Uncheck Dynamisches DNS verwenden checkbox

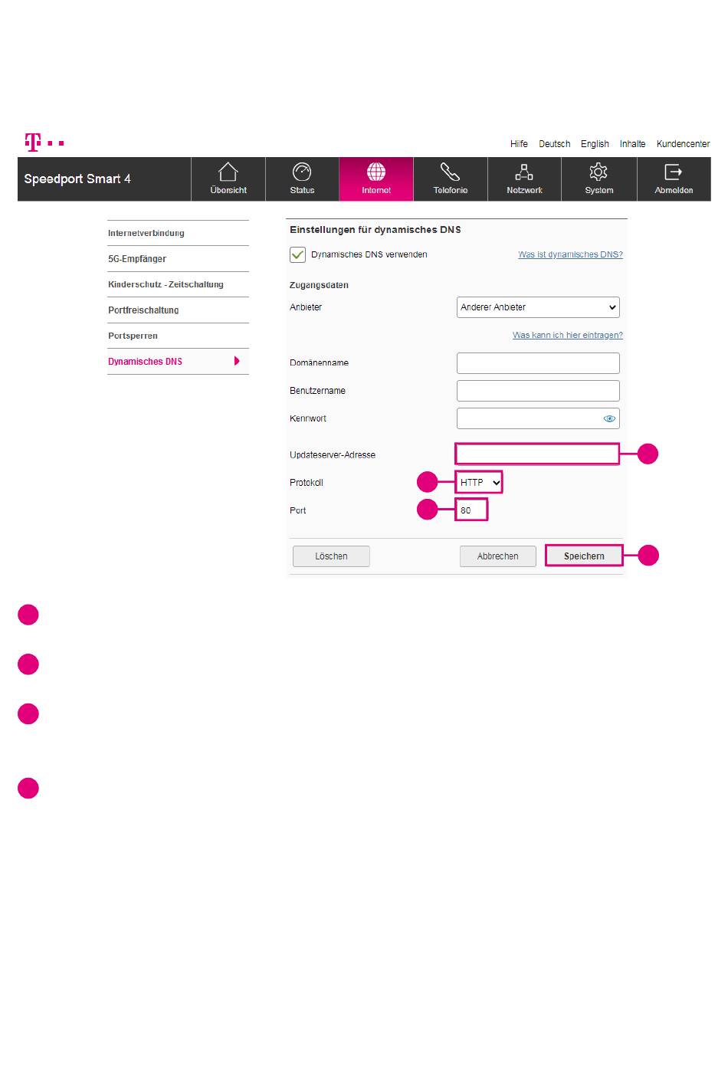(x=298, y=254)
